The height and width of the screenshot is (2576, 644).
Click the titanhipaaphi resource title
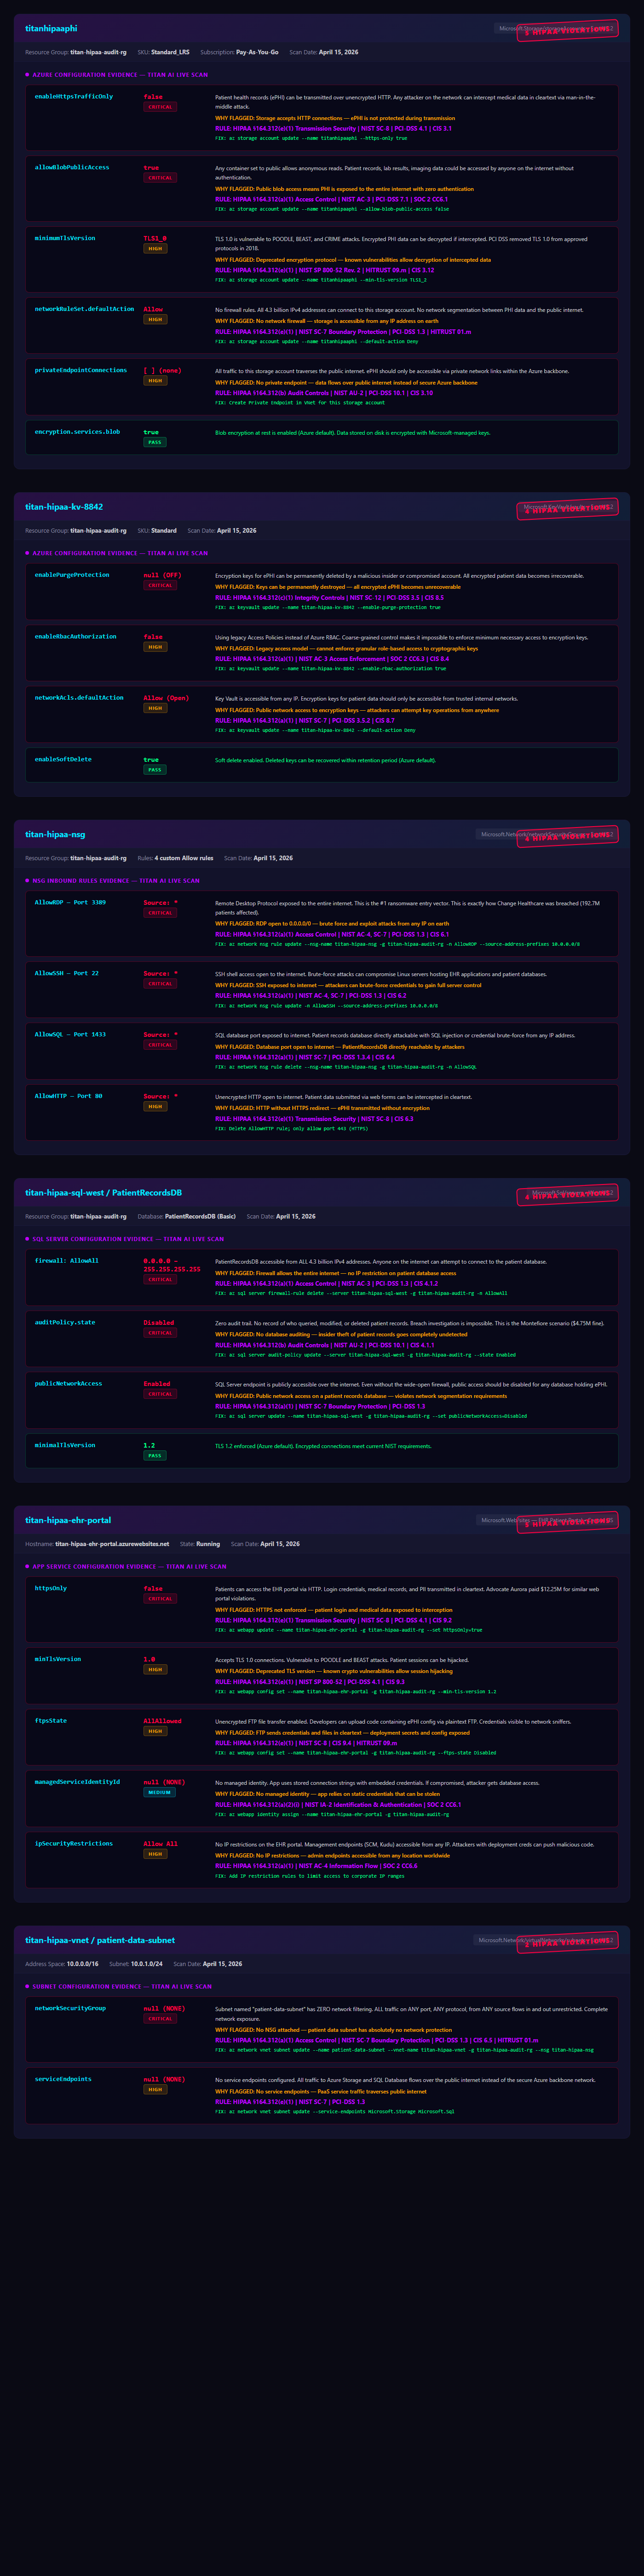[x=51, y=29]
